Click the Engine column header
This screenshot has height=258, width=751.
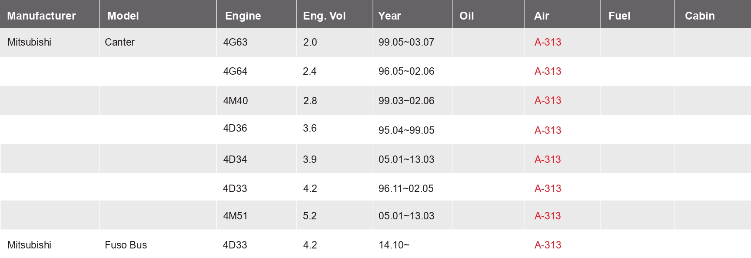point(243,16)
